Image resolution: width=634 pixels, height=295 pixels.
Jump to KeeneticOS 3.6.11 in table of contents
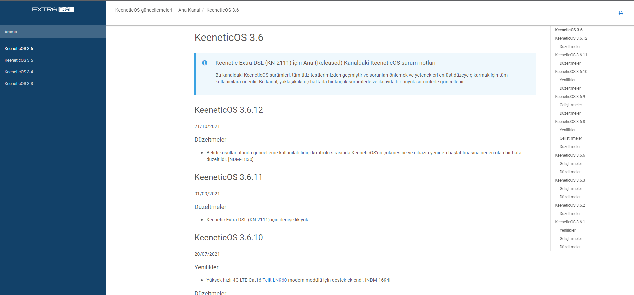click(x=571, y=55)
